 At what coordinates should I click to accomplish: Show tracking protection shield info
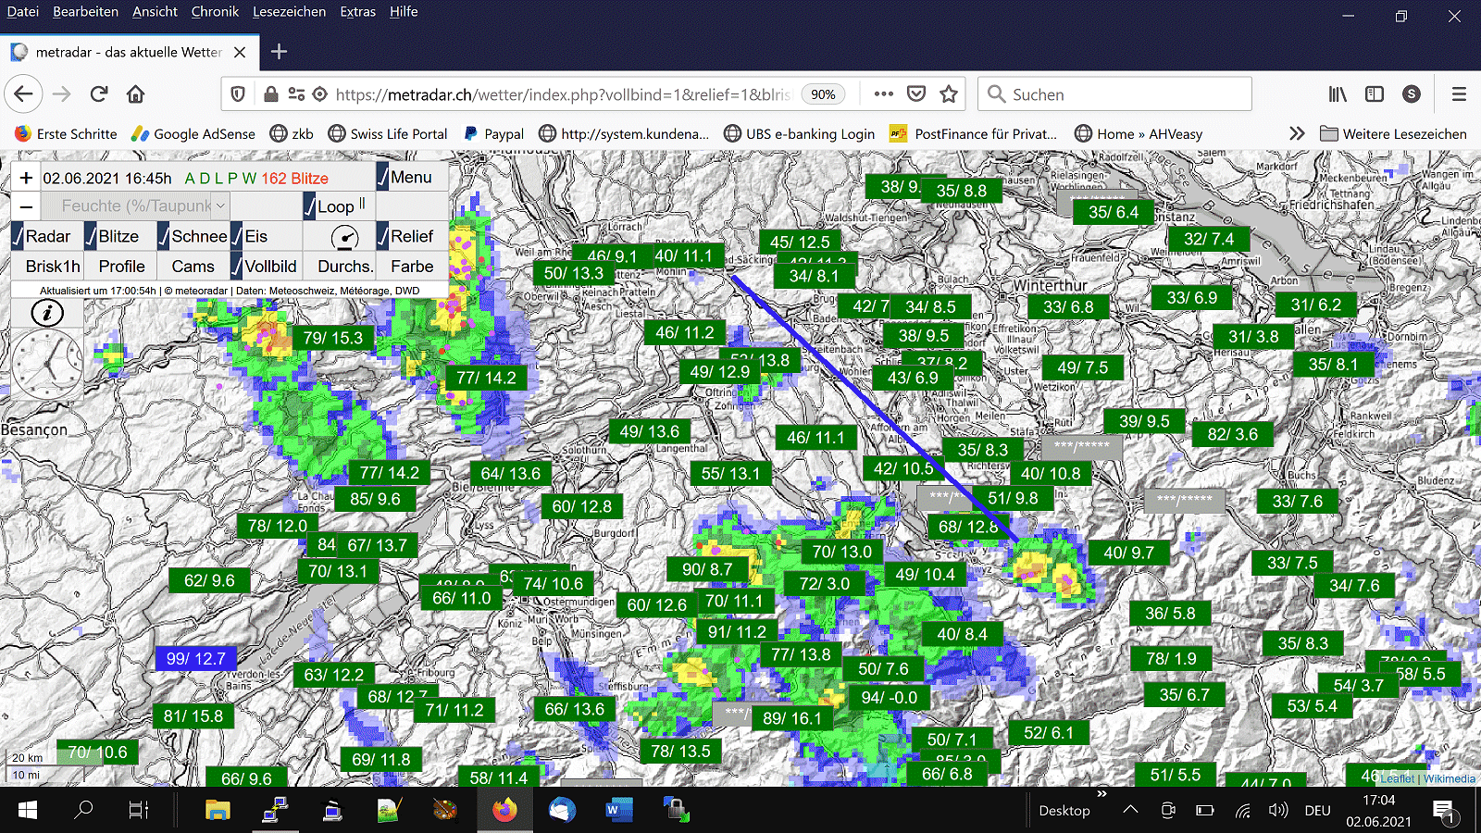pos(238,94)
